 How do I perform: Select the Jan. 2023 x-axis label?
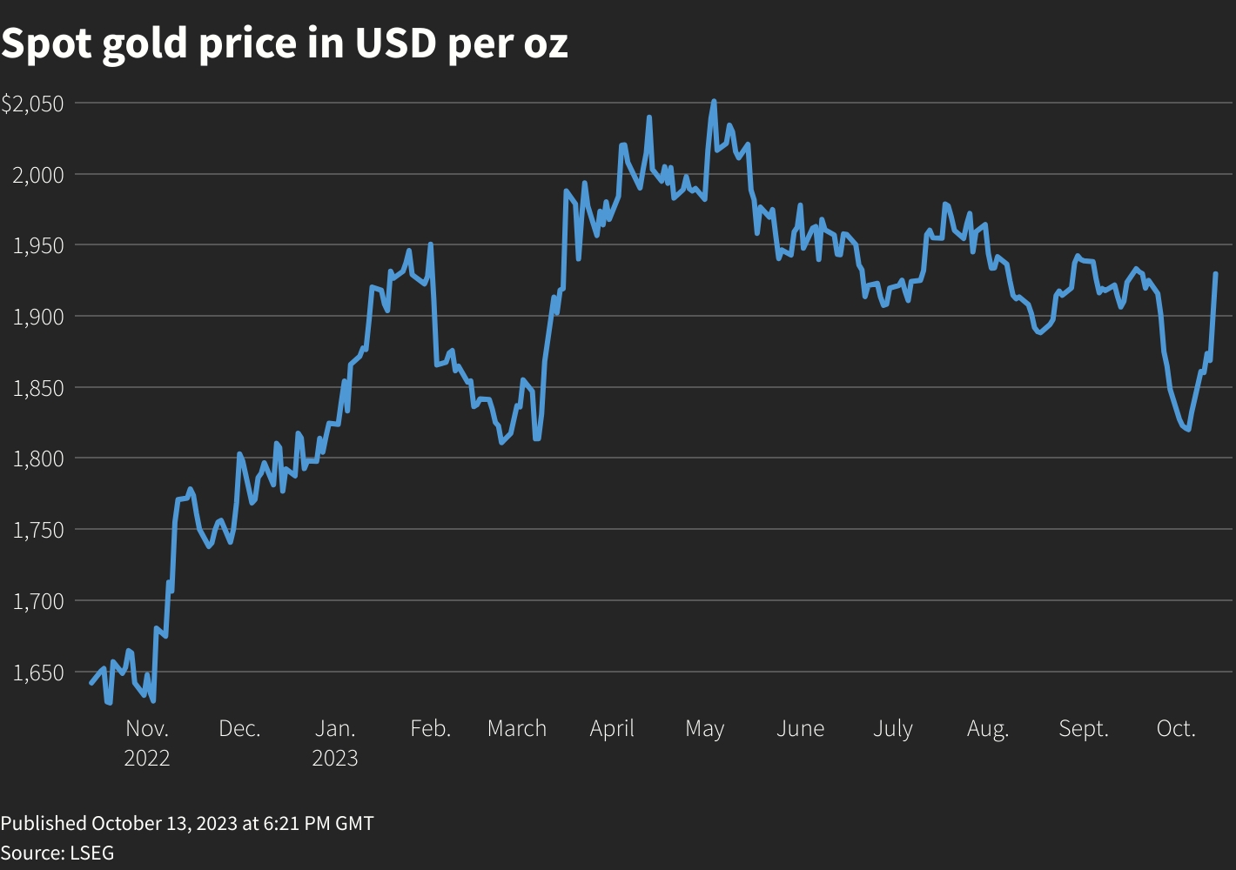coord(335,742)
